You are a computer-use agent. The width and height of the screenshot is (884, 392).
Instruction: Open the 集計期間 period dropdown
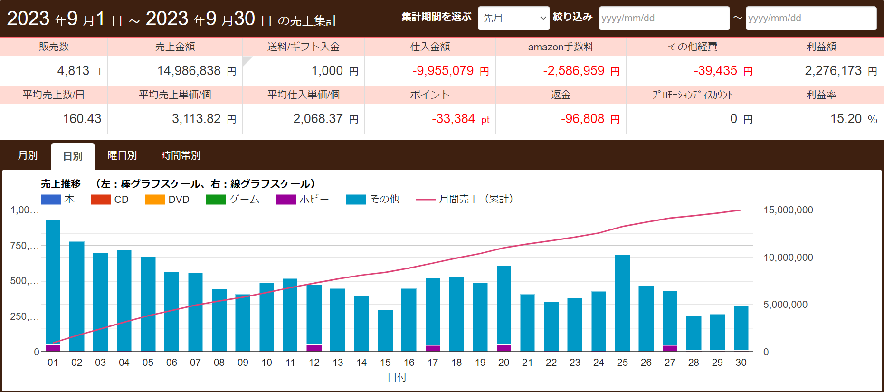(513, 18)
